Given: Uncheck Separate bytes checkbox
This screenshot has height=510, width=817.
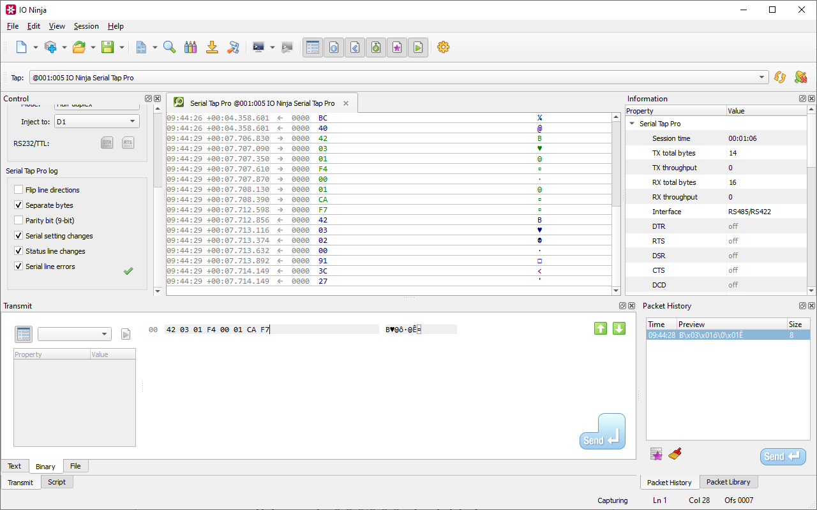Looking at the screenshot, I should 19,205.
